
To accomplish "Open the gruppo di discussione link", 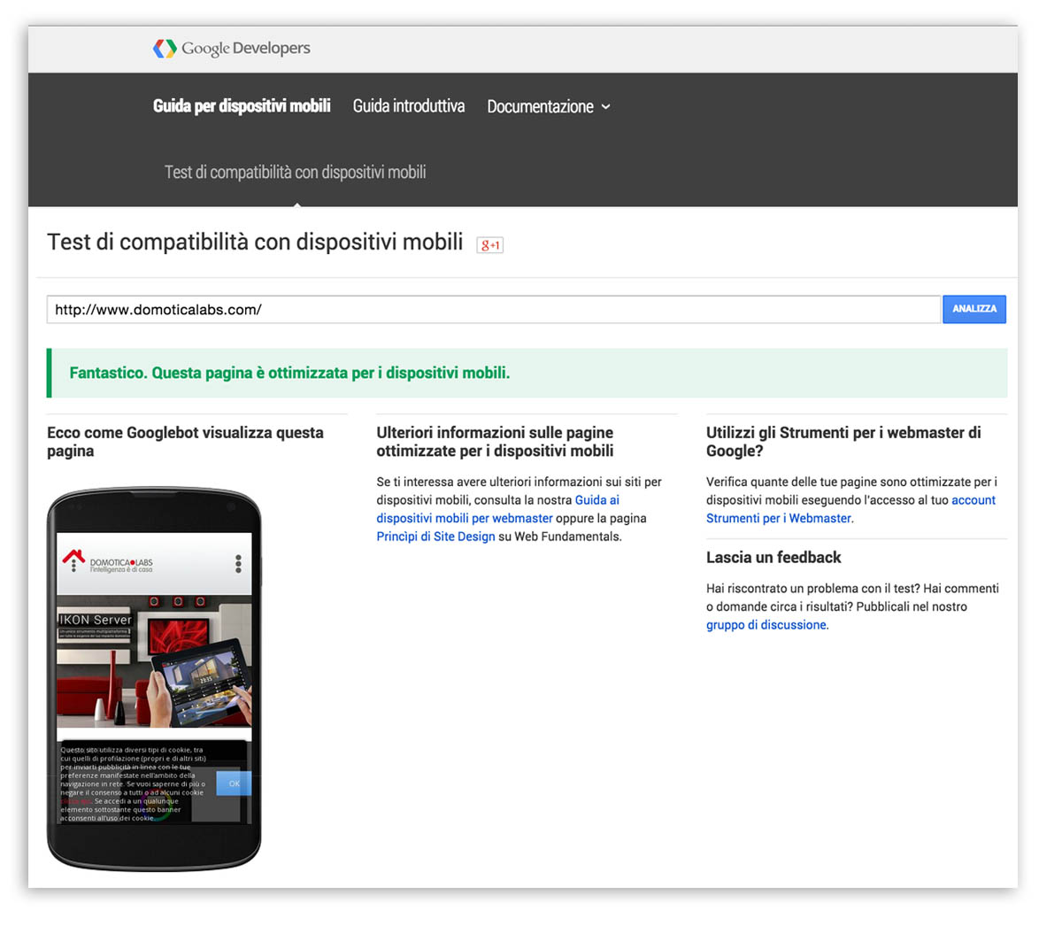I will 766,625.
